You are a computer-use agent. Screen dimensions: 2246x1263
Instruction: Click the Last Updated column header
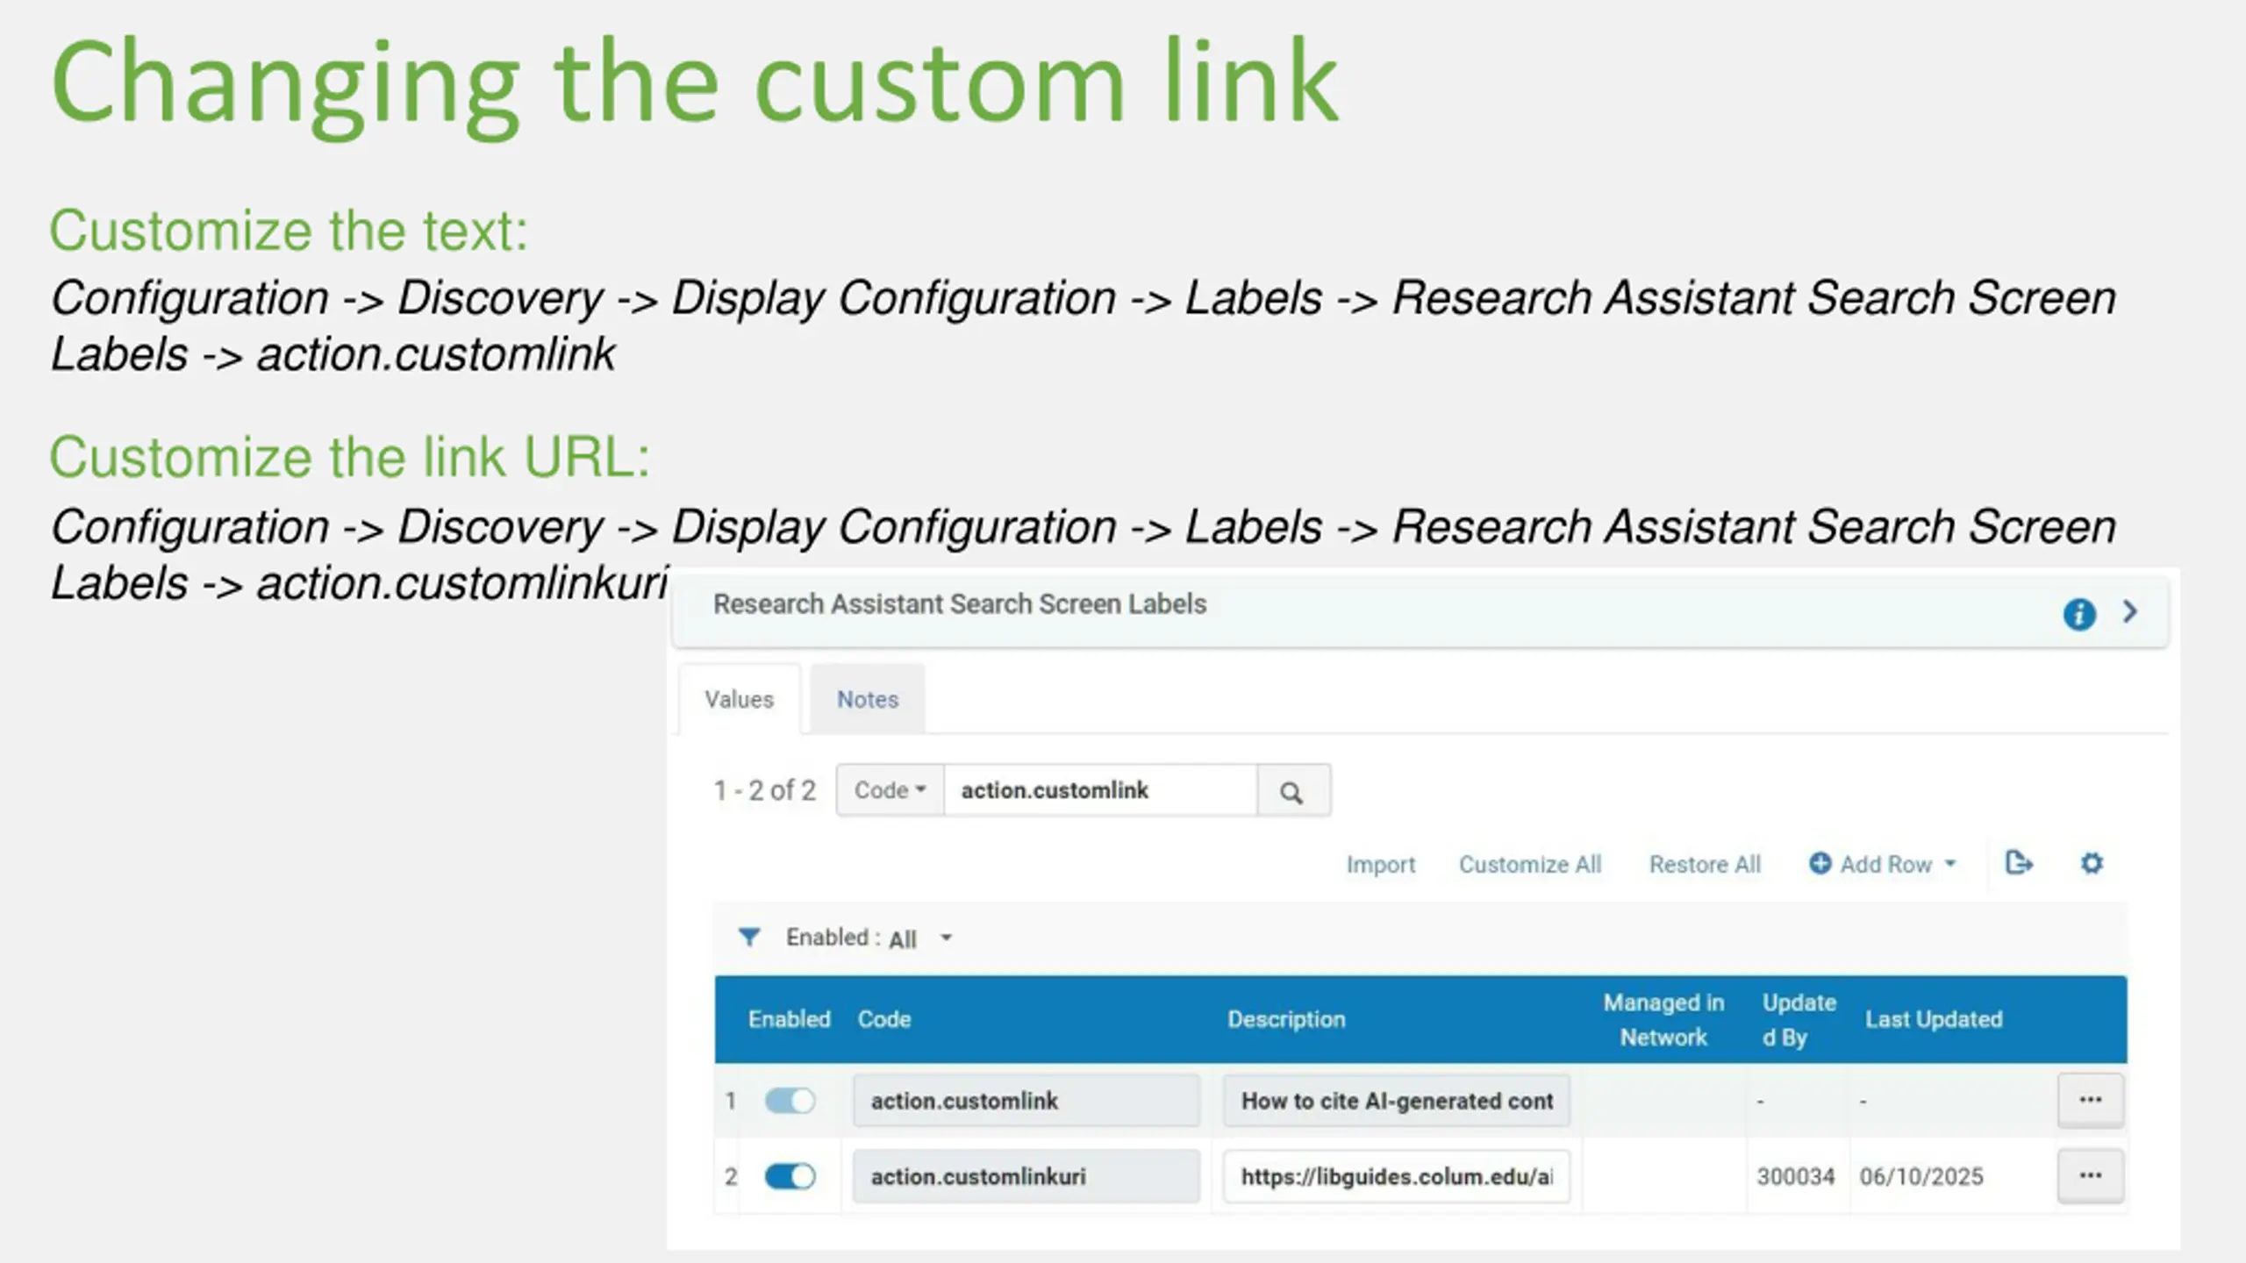[1934, 1019]
